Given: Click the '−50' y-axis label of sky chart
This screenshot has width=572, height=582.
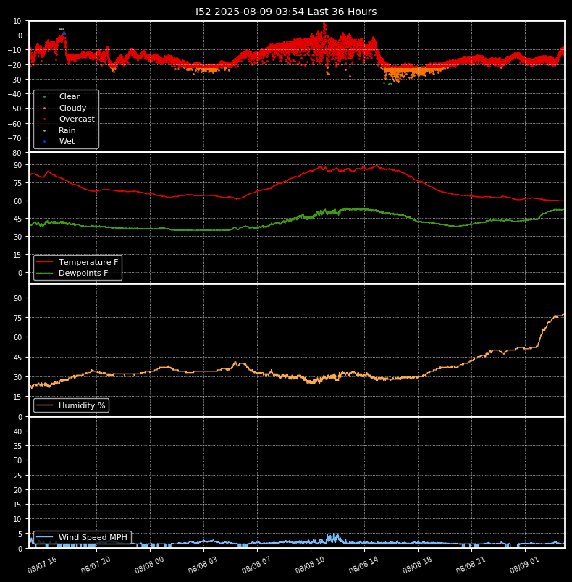Looking at the screenshot, I should (15, 109).
